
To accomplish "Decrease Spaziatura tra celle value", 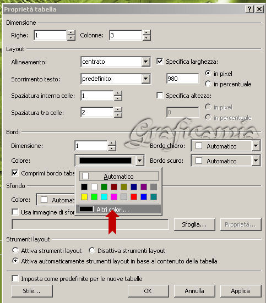I will pos(118,115).
